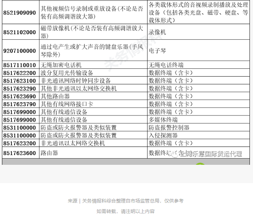This screenshot has height=220, width=253.
Task: Select the 无绳电话终端 cell
Action: tap(166, 65)
